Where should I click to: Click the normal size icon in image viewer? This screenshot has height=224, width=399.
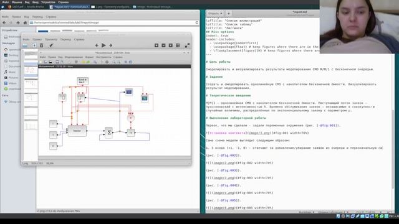coord(171,45)
